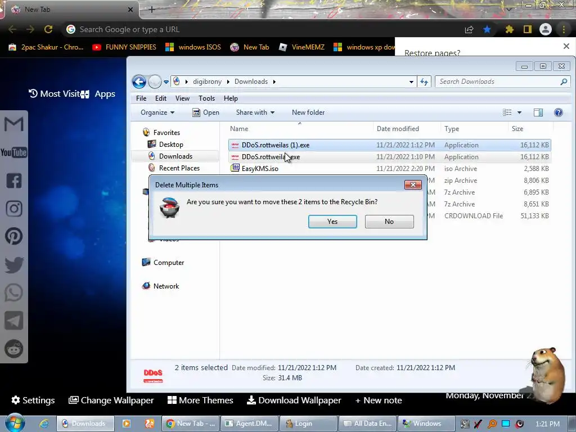This screenshot has height=432, width=576.
Task: Open the FUNNY SNIPPIES bookmark
Action: [x=124, y=47]
